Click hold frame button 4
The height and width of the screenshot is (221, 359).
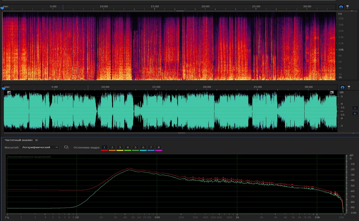coord(128,148)
